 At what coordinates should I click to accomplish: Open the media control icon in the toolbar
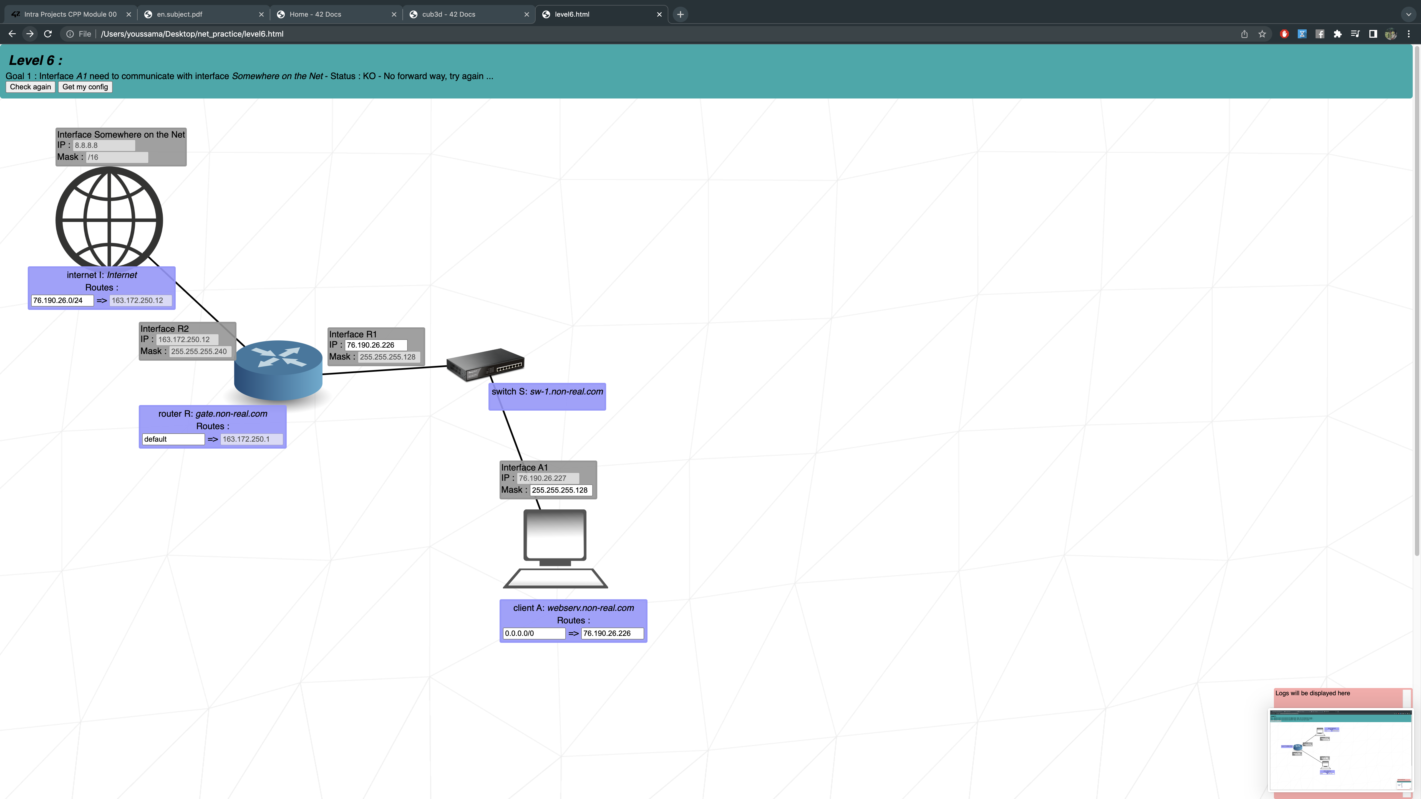click(1355, 34)
